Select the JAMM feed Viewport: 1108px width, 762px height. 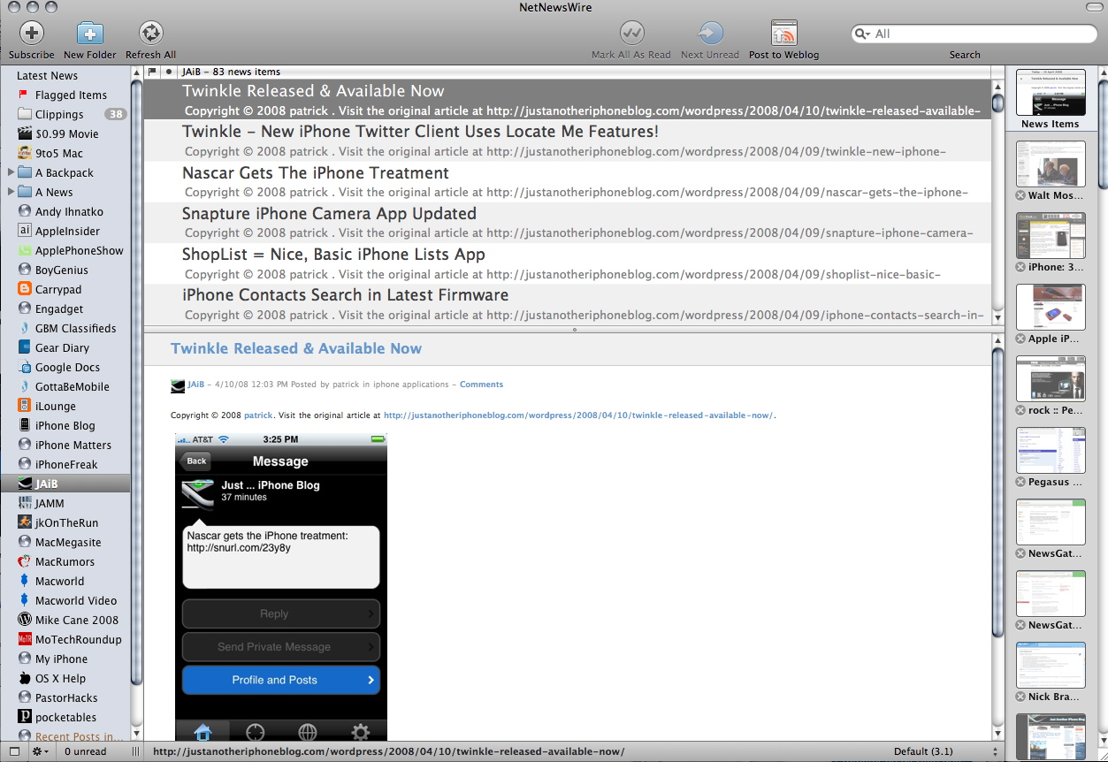(x=50, y=503)
